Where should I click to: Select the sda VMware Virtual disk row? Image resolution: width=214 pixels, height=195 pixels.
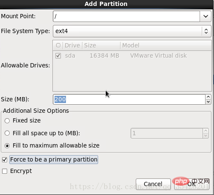132,56
